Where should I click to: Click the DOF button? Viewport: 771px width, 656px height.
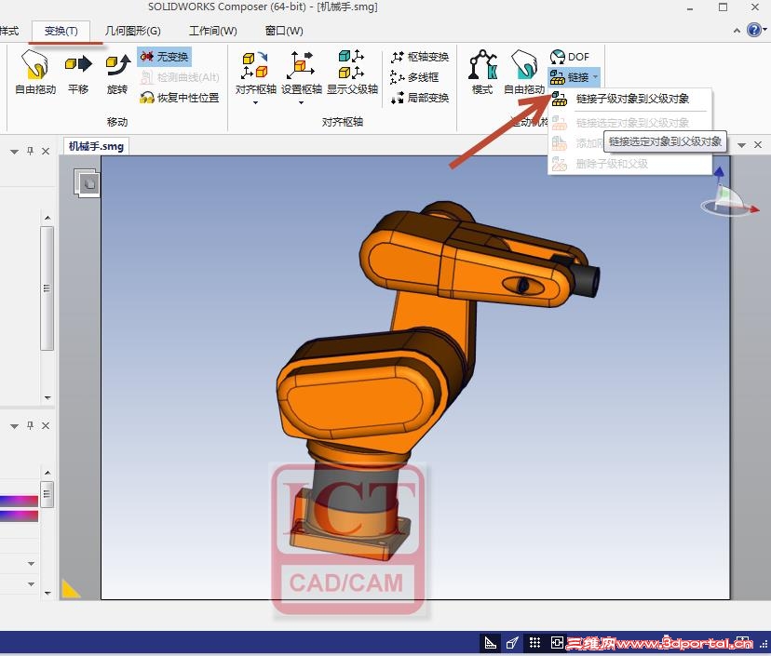(x=569, y=57)
